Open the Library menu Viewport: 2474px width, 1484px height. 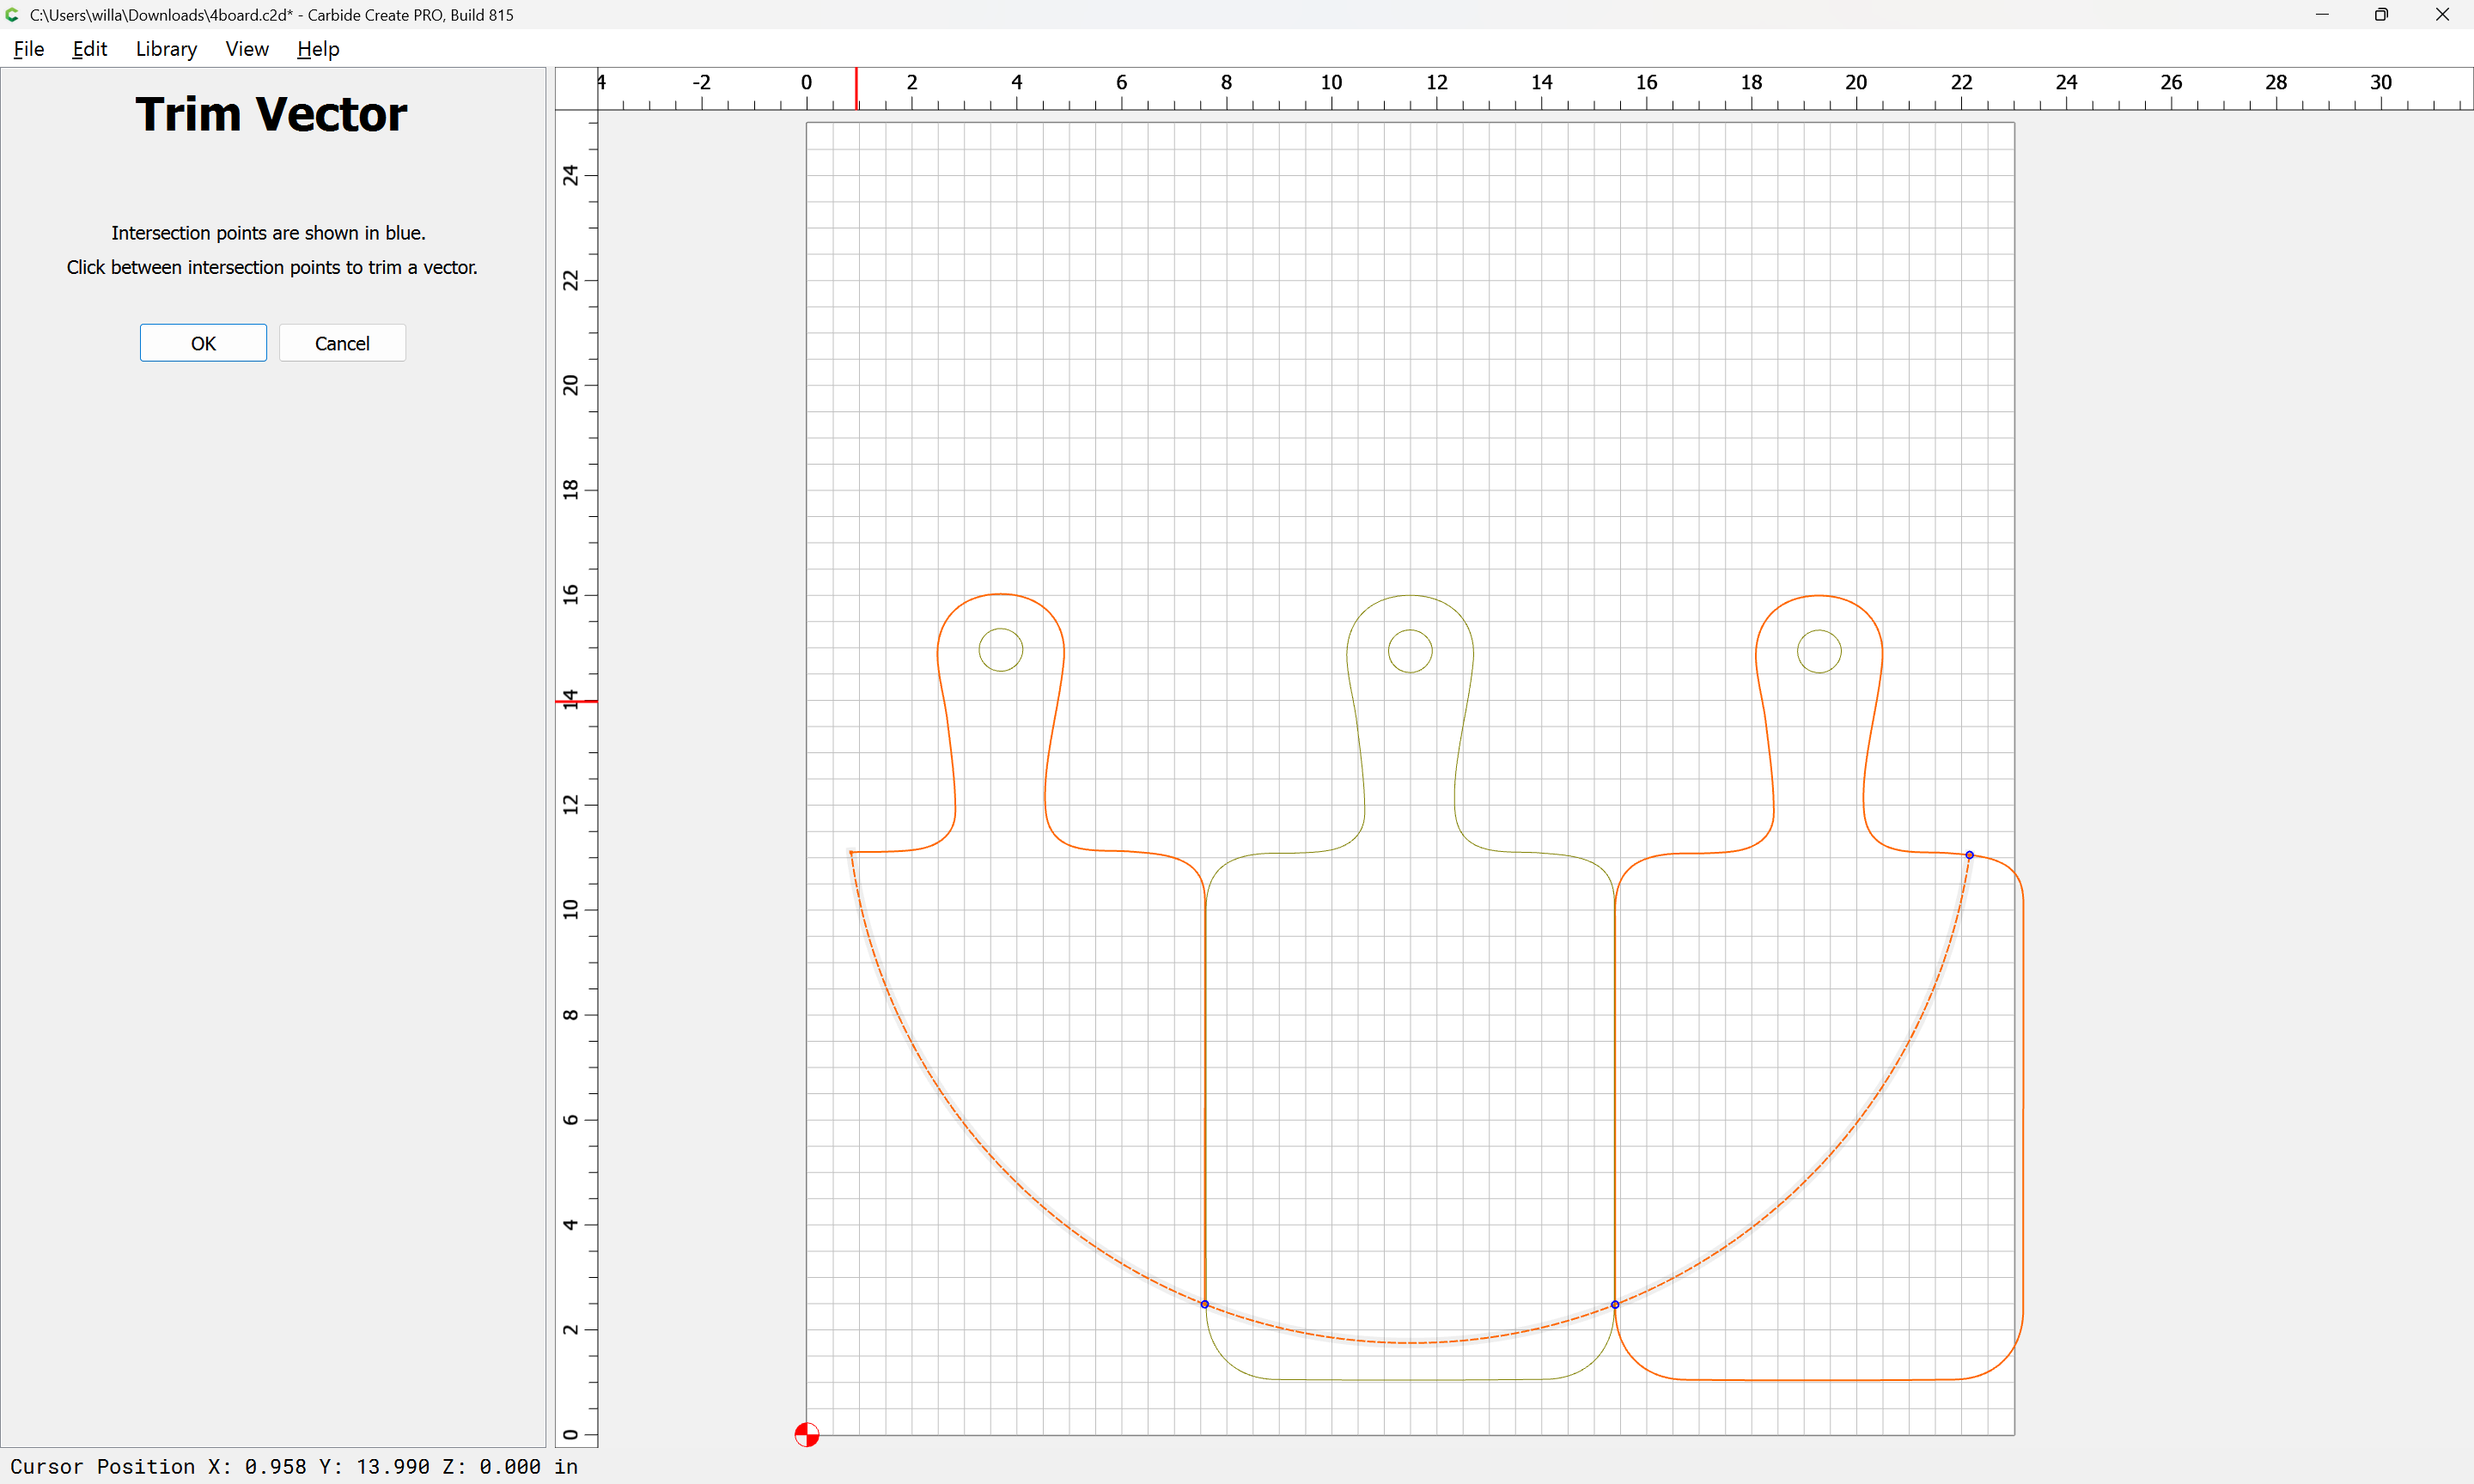166,49
